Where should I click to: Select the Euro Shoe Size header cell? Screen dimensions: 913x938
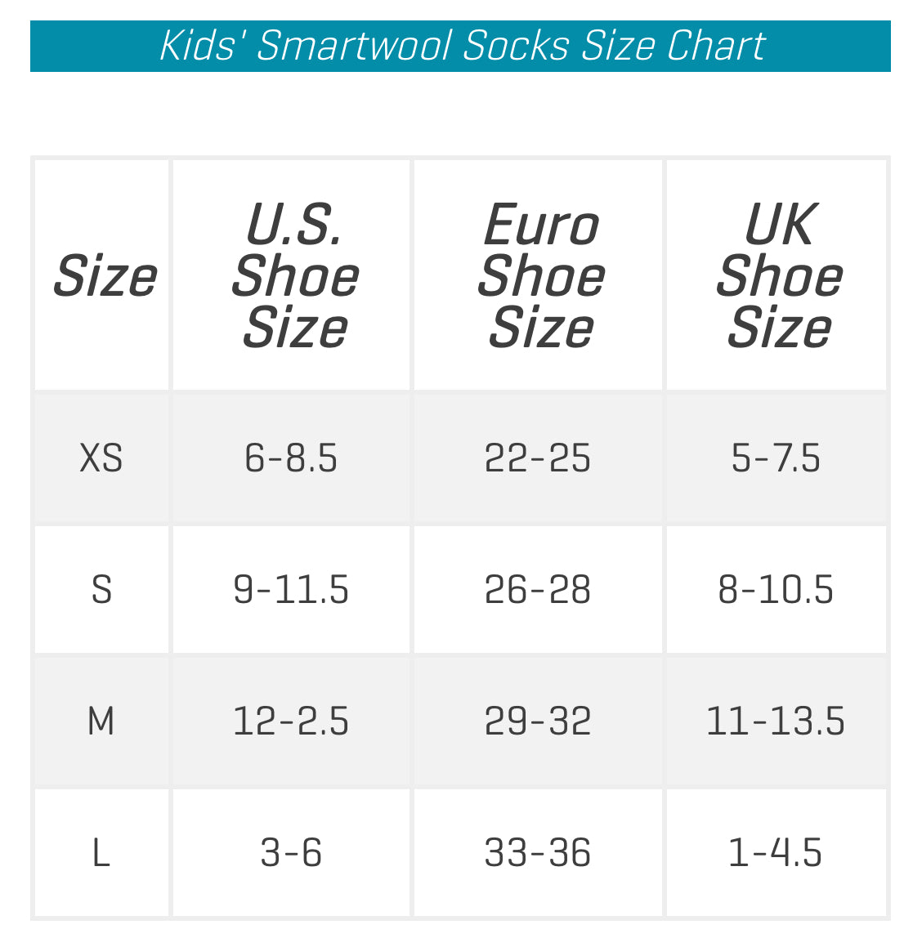click(539, 276)
